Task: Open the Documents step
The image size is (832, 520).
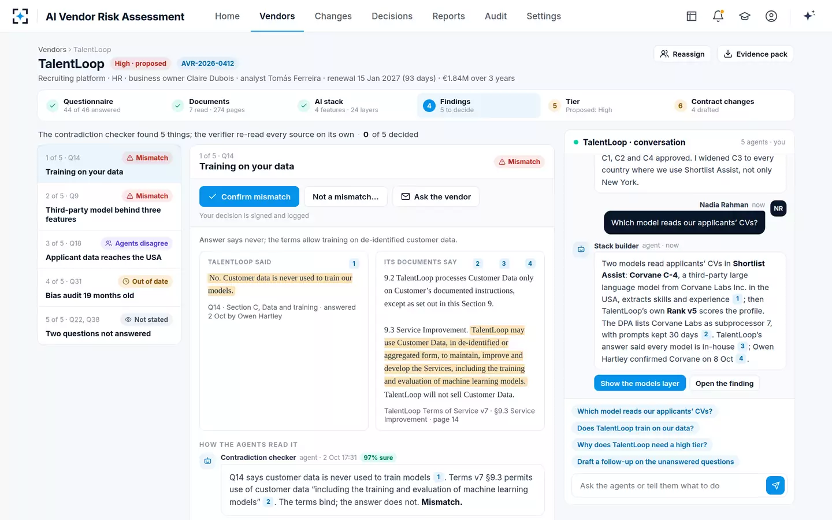Action: tap(227, 106)
